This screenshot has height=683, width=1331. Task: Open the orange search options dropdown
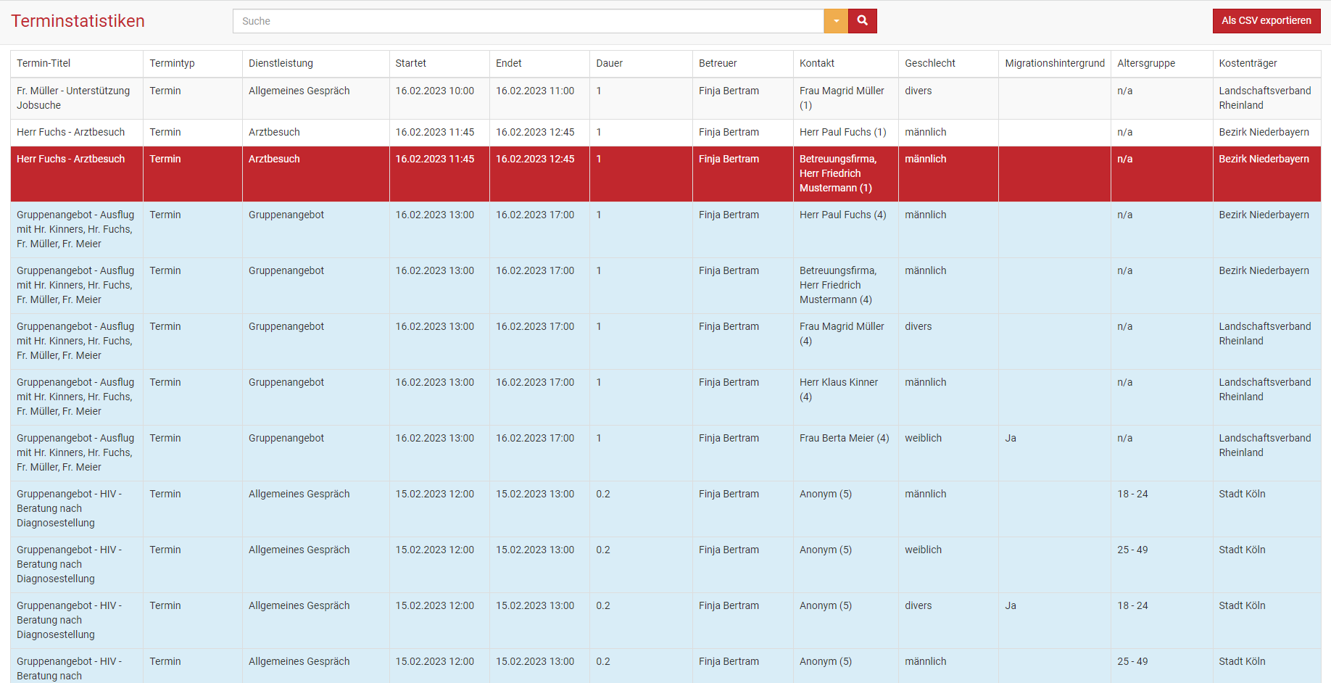pyautogui.click(x=836, y=21)
